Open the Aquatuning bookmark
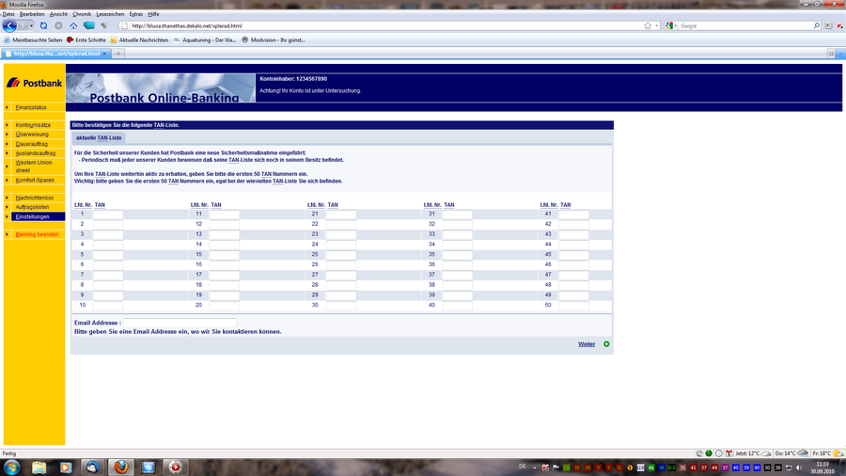Viewport: 846px width, 476px height. point(205,40)
